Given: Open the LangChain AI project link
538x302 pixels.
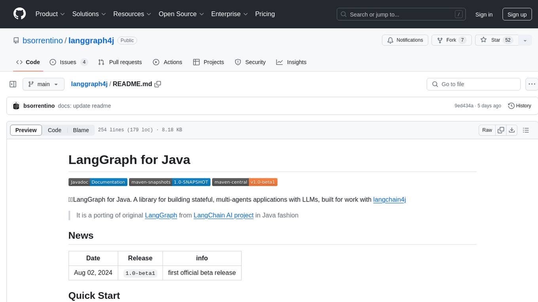Looking at the screenshot, I should tap(224, 215).
